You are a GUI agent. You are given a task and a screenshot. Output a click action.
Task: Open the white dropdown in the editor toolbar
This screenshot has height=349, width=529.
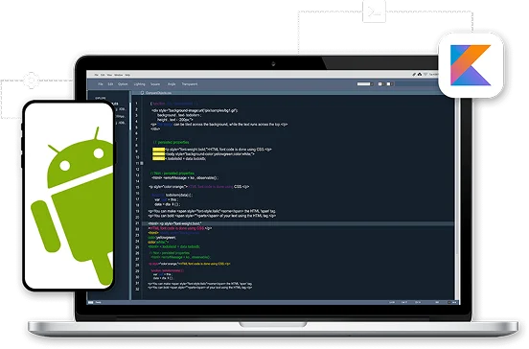365,84
